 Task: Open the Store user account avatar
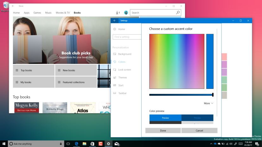[x=126, y=13]
